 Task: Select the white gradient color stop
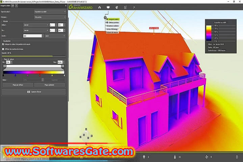coord(64,75)
